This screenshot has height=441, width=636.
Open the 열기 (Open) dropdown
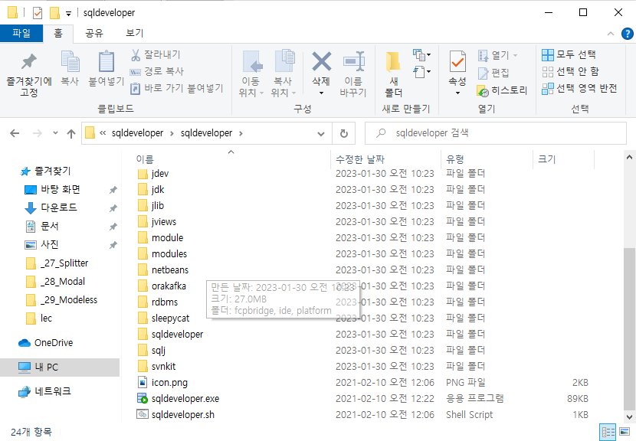pyautogui.click(x=516, y=55)
